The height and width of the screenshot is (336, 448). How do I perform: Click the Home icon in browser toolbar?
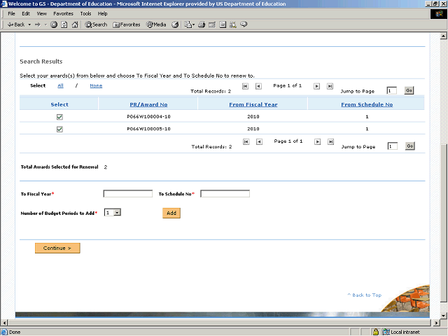click(75, 24)
